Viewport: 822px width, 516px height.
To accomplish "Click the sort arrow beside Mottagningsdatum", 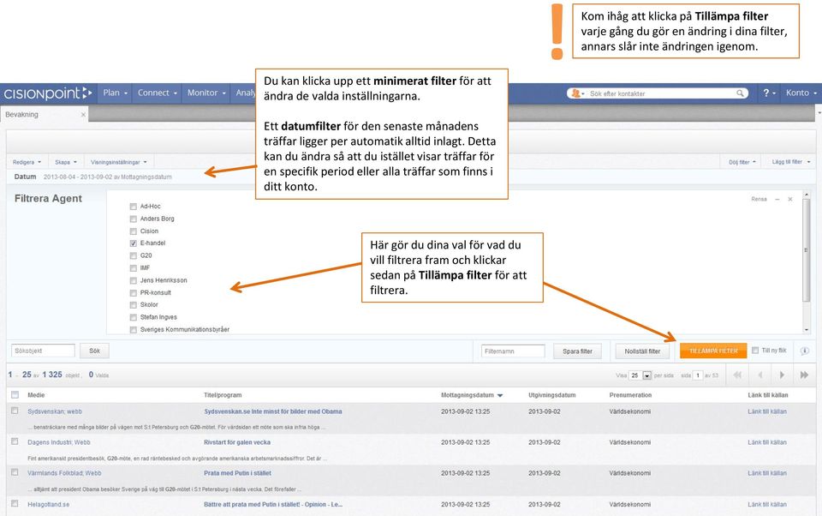I will point(500,395).
